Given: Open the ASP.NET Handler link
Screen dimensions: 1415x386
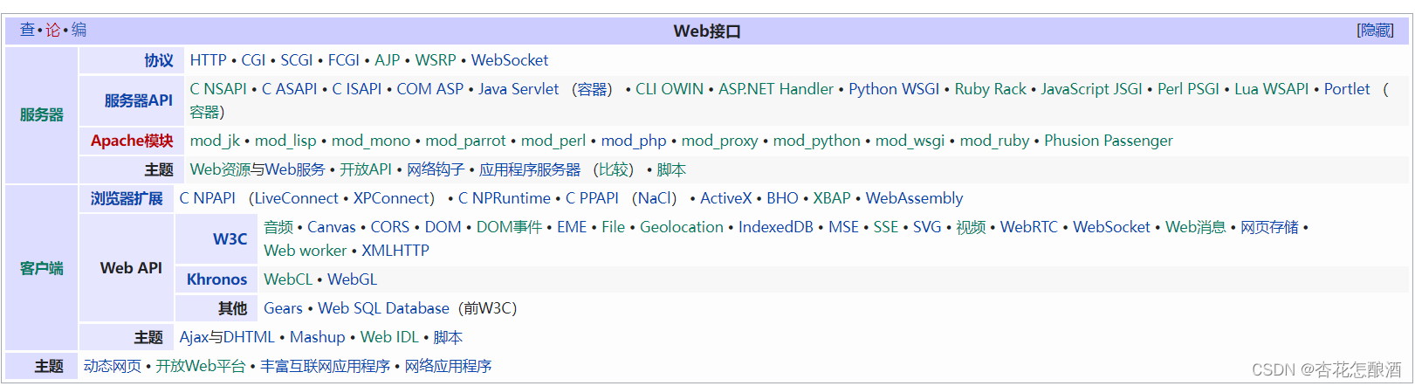Looking at the screenshot, I should point(776,89).
